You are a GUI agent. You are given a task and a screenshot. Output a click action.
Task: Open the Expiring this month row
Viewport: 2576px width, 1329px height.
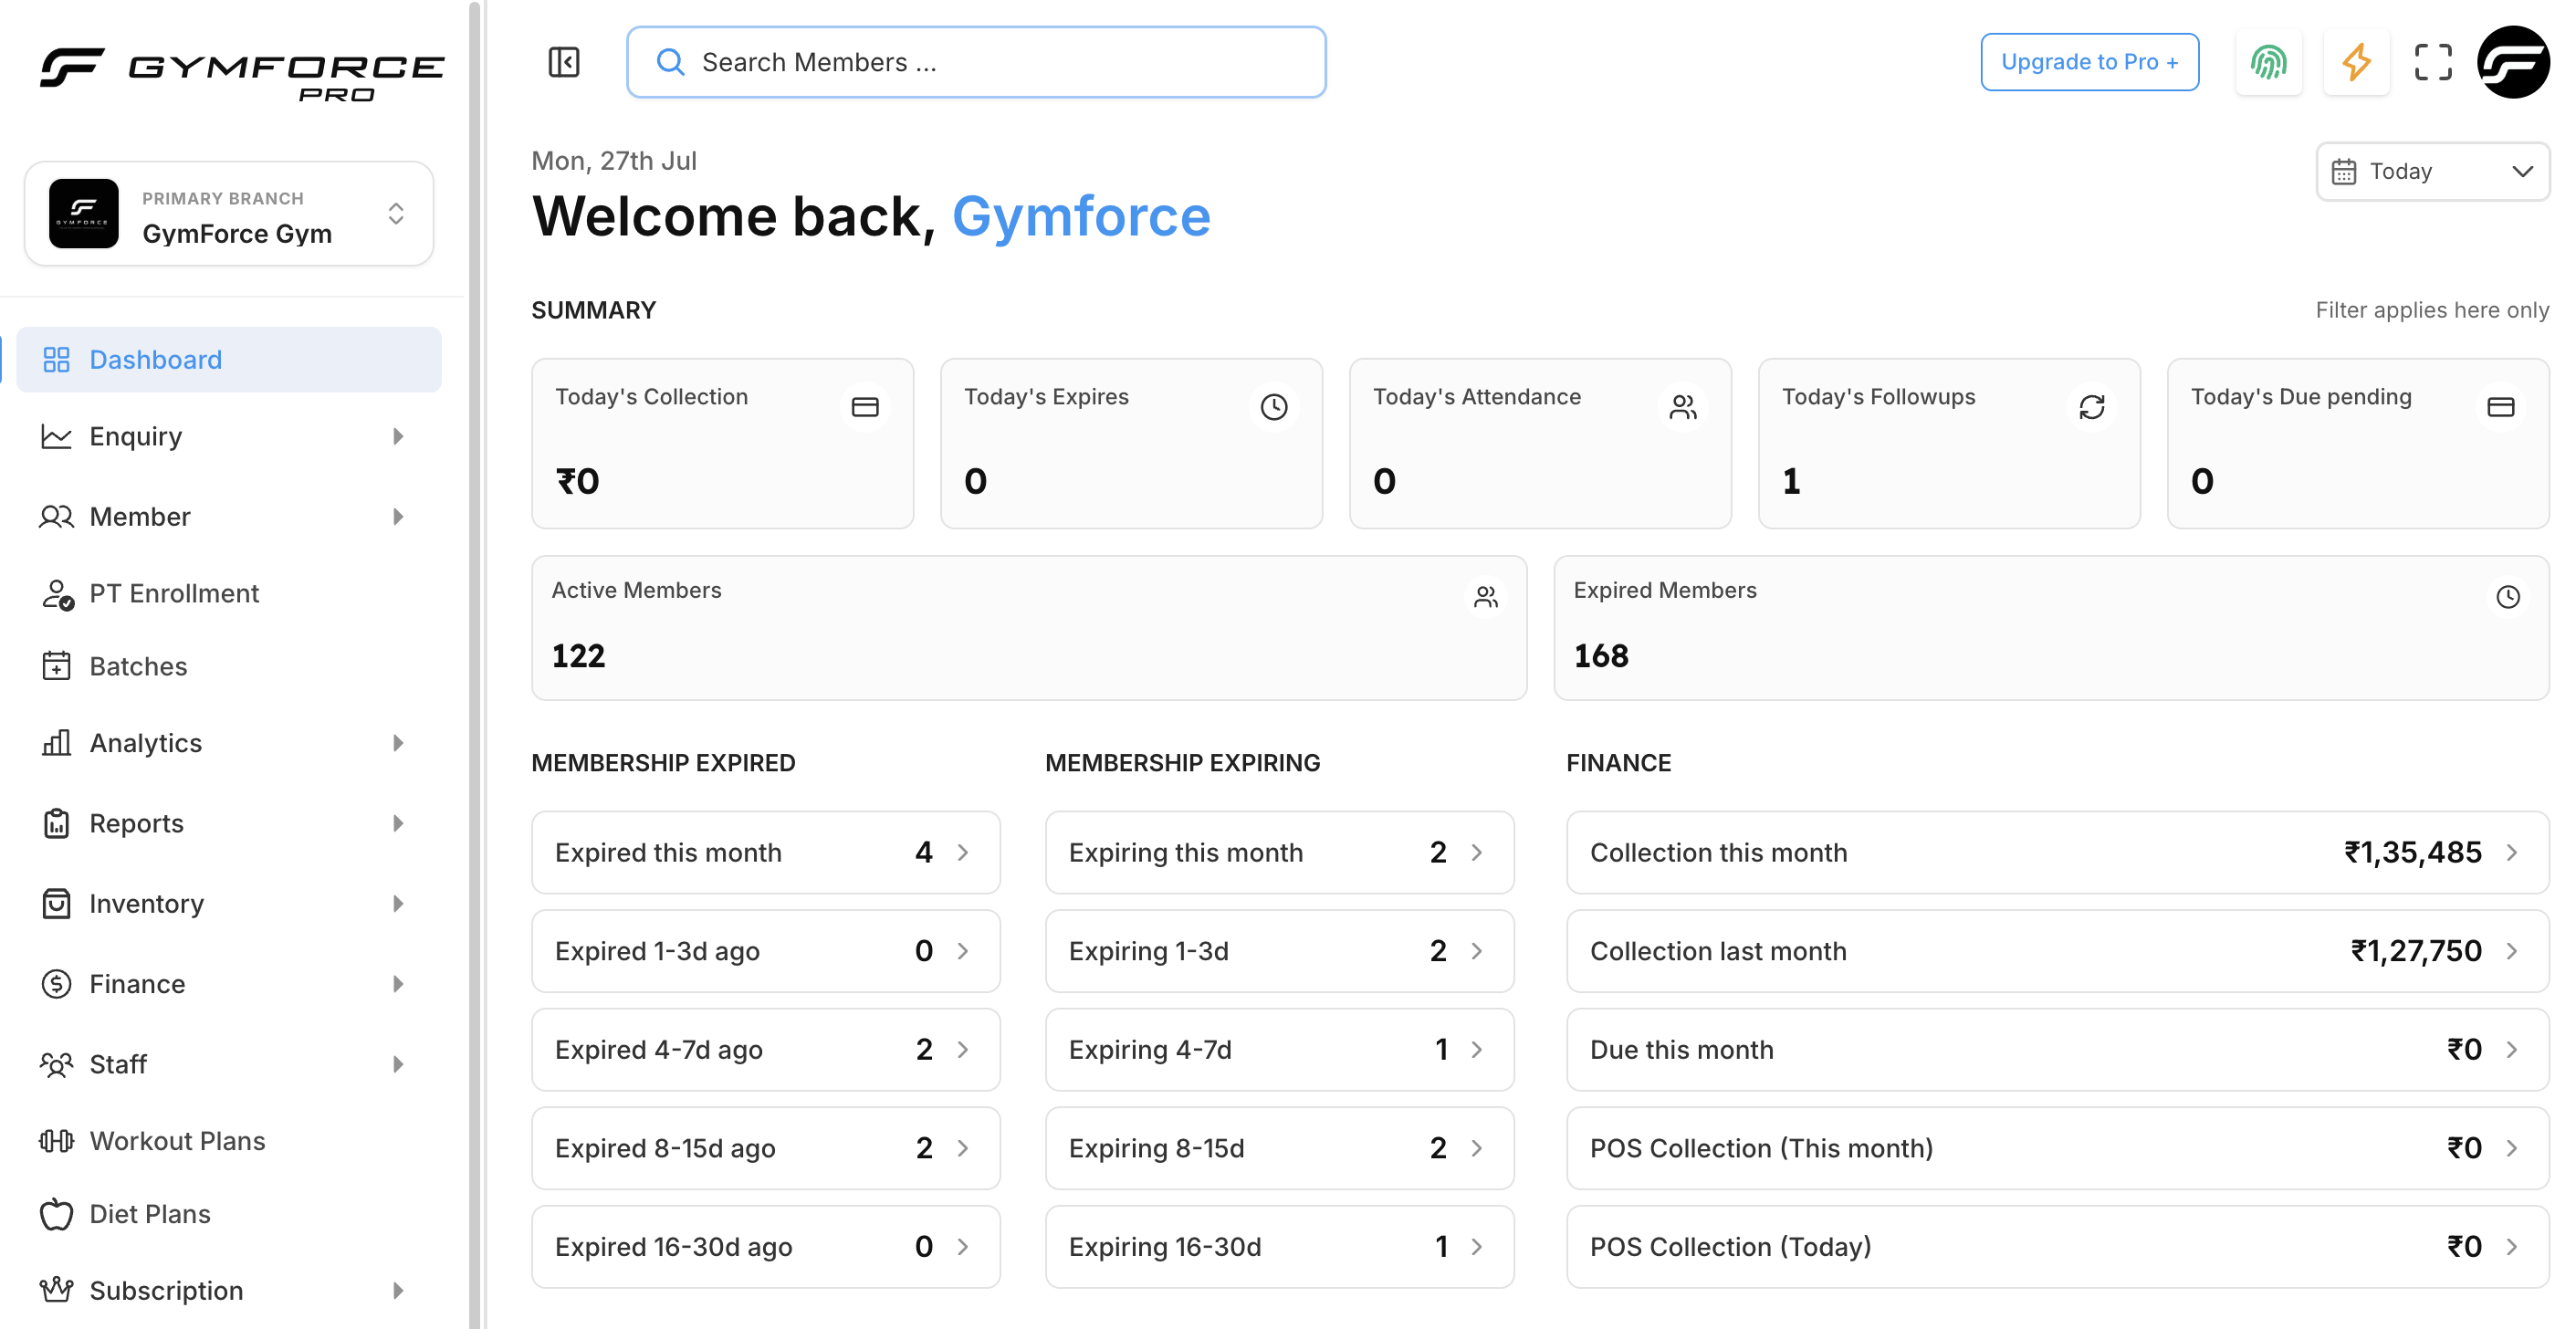pyautogui.click(x=1279, y=852)
